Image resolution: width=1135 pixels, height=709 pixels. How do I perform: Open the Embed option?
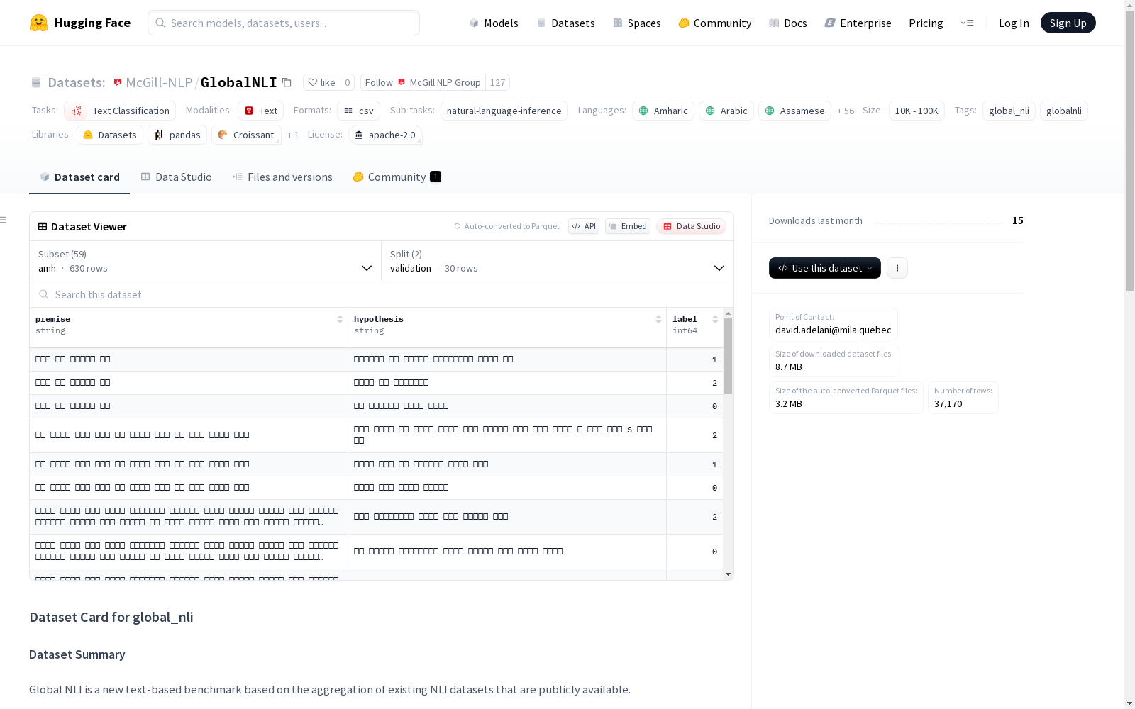tap(628, 226)
